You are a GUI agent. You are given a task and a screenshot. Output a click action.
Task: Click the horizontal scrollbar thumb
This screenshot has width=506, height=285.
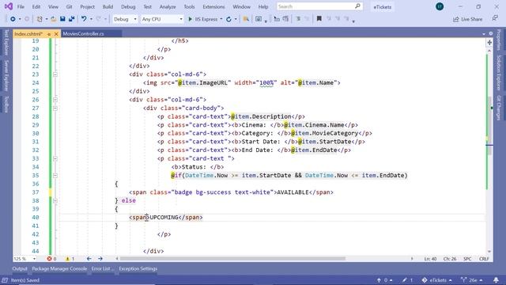pyautogui.click(x=232, y=259)
